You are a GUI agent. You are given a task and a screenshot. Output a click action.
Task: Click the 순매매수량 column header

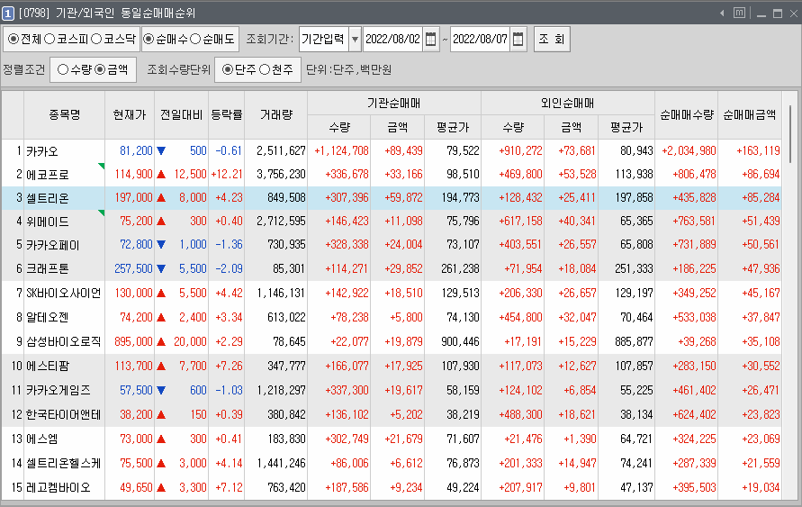(x=687, y=115)
